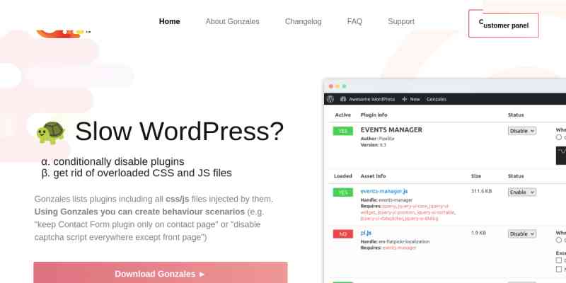Click the Gonzales item in admin bar
The image size is (566, 283).
click(437, 99)
